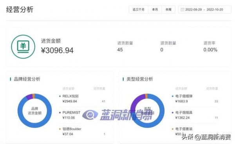This screenshot has width=235, height=144.
Task: Click the purple dot beside 电子烟烟具
Action: click(173, 113)
